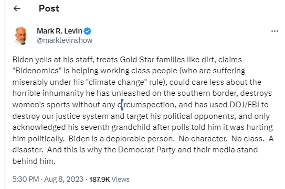Viewport: 285px width, 189px height.
Task: Click the Aug 8, 2023 date
Action: [x=64, y=179]
